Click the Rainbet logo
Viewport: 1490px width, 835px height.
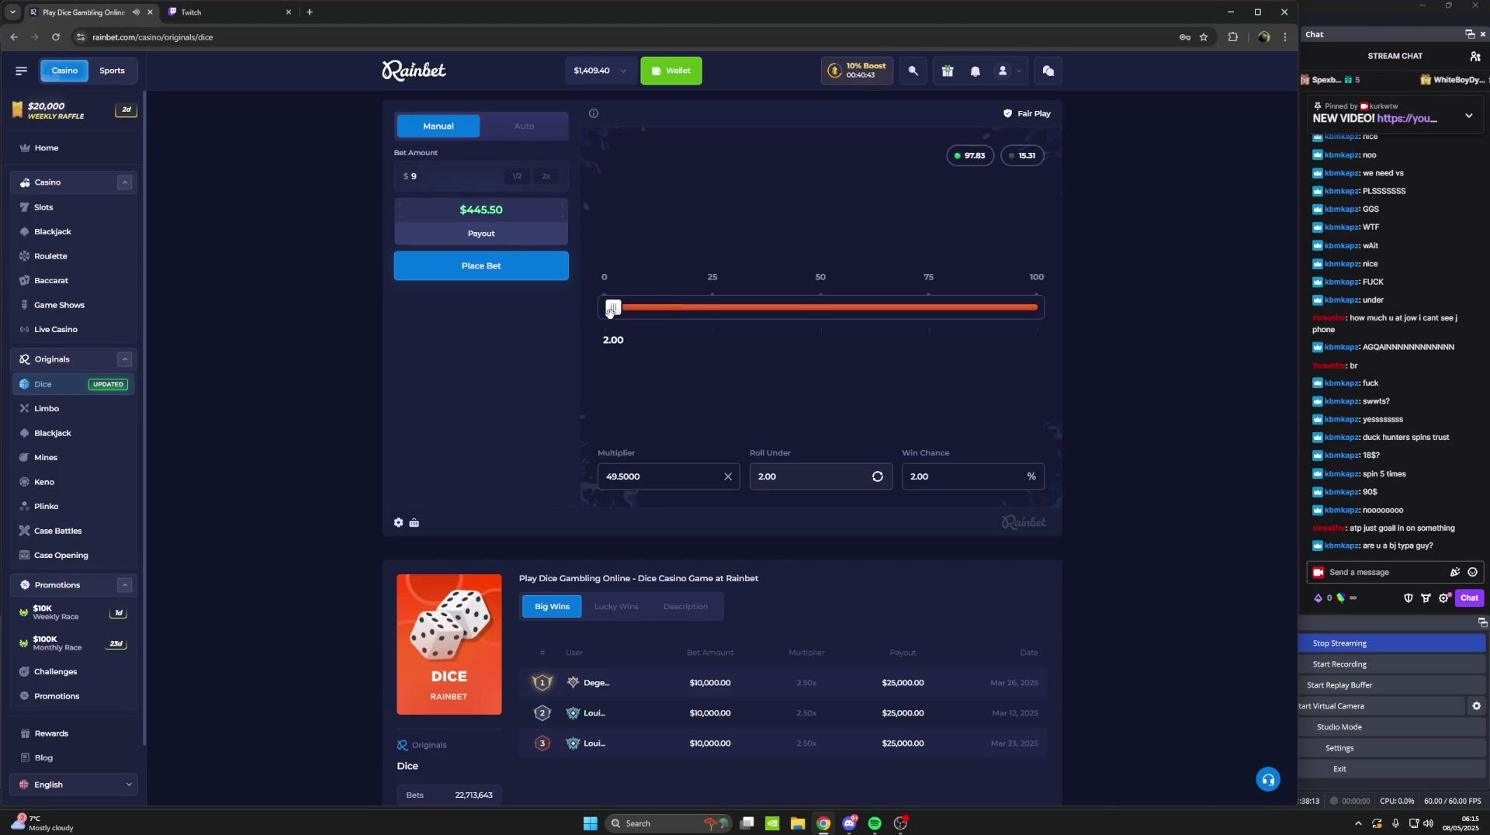click(414, 71)
